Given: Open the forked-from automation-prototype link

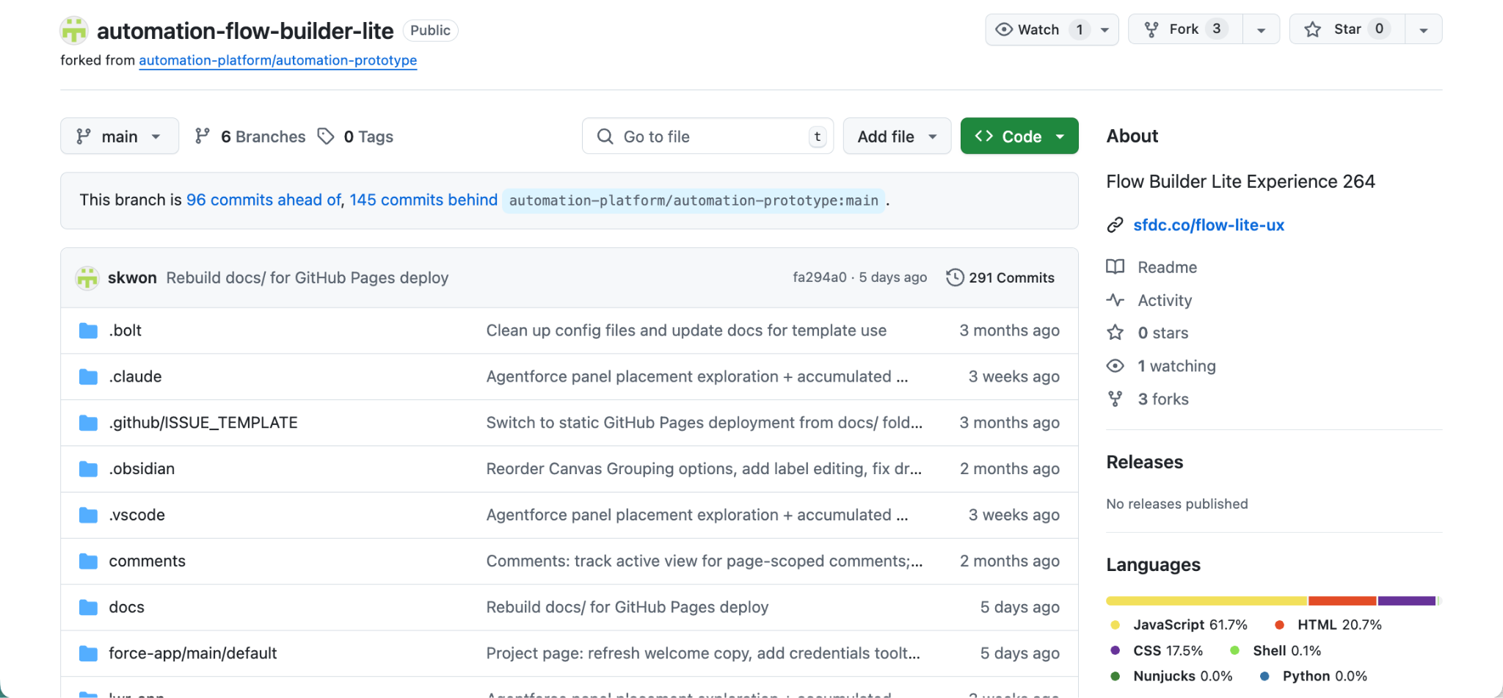Looking at the screenshot, I should pos(277,60).
